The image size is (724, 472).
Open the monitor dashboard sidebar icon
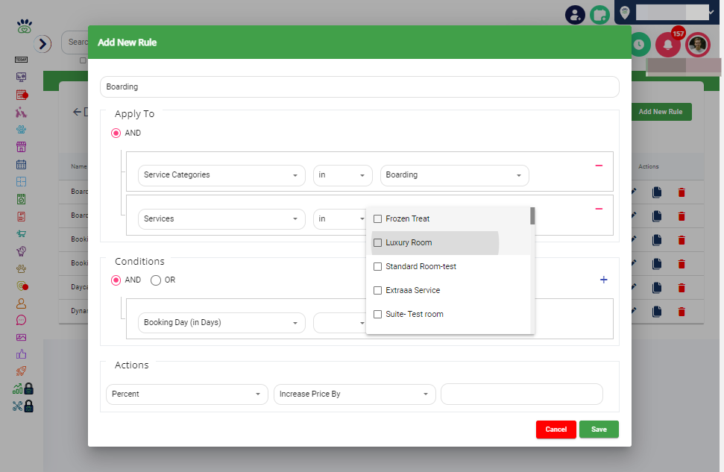[21, 77]
